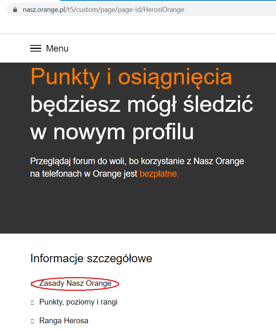This screenshot has height=329, width=276.
Task: Open the hamburger Menu icon
Action: (36, 48)
